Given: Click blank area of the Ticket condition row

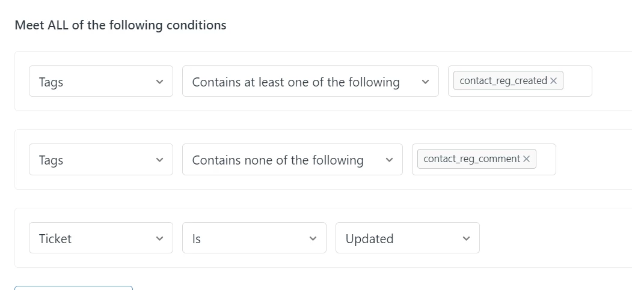Looking at the screenshot, I should pos(553,238).
